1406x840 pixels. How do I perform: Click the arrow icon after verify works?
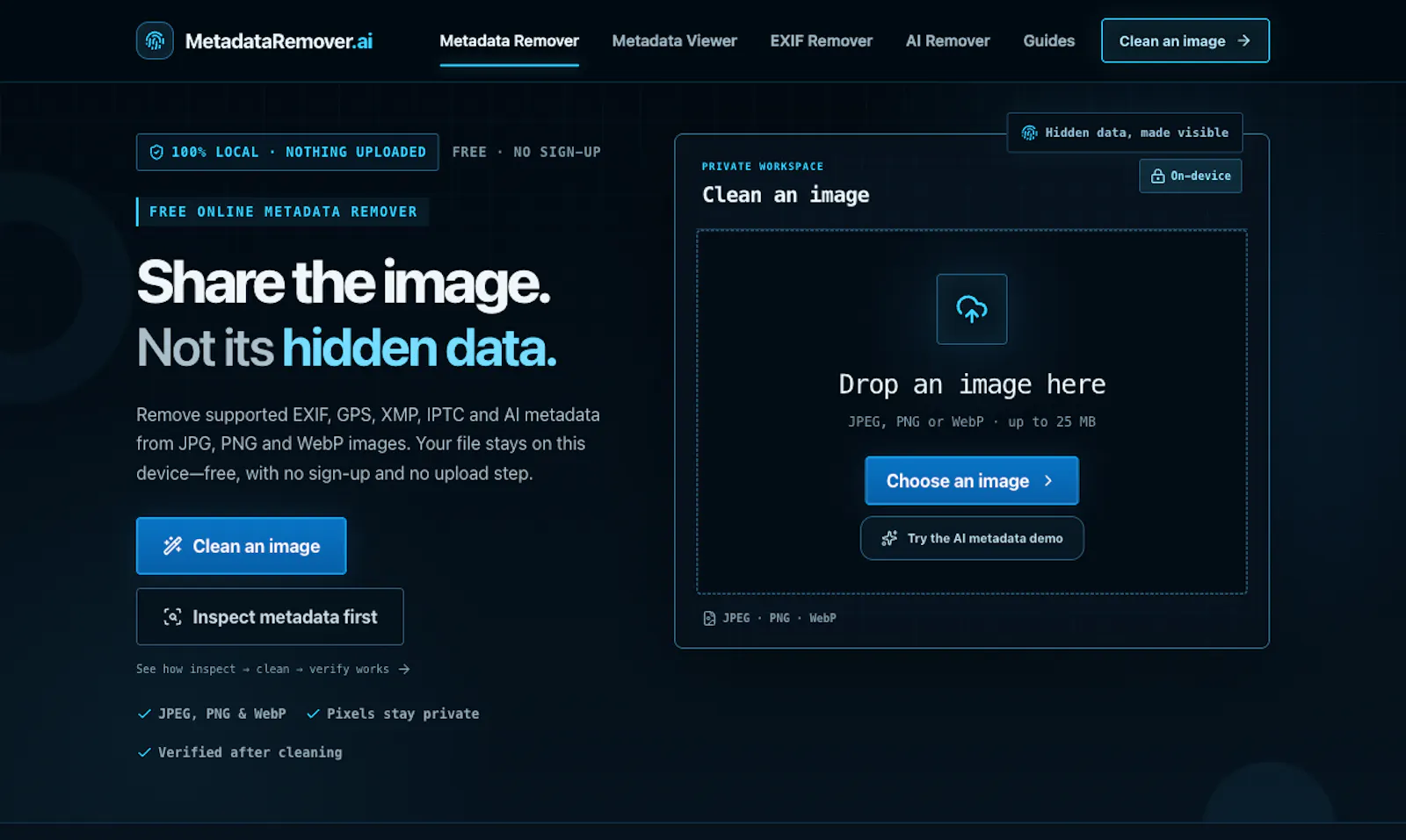coord(404,669)
